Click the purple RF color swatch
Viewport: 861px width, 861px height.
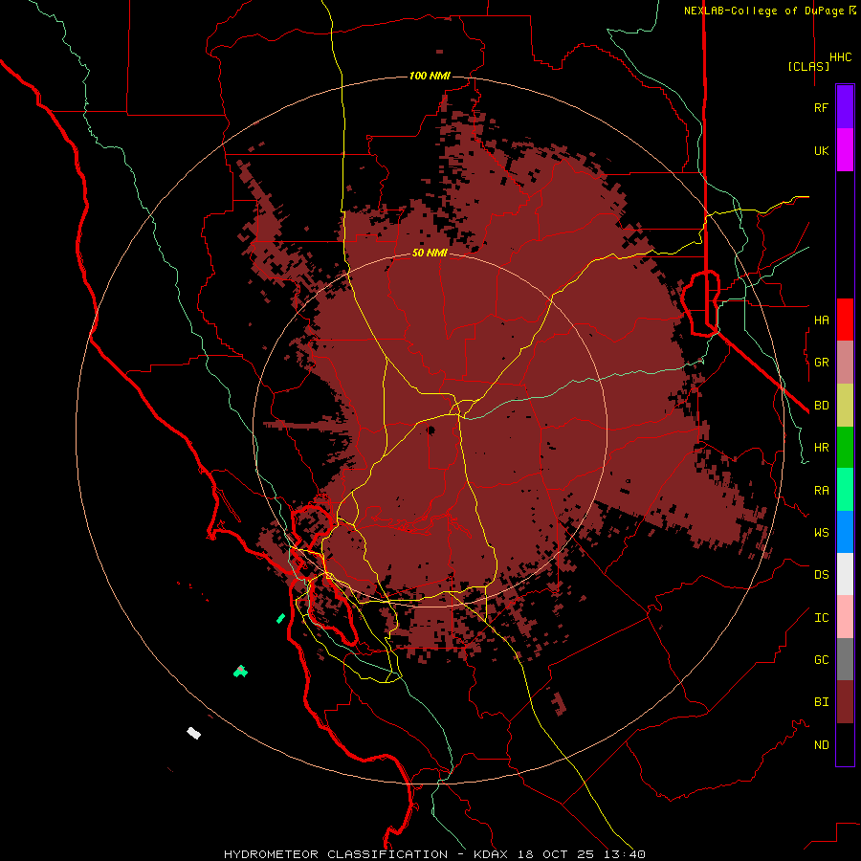click(845, 107)
